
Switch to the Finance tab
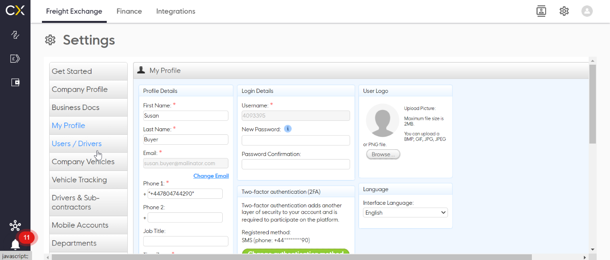129,11
